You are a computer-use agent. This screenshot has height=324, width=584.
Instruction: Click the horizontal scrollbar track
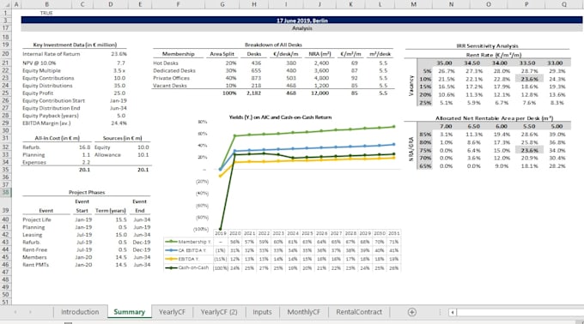520,312
